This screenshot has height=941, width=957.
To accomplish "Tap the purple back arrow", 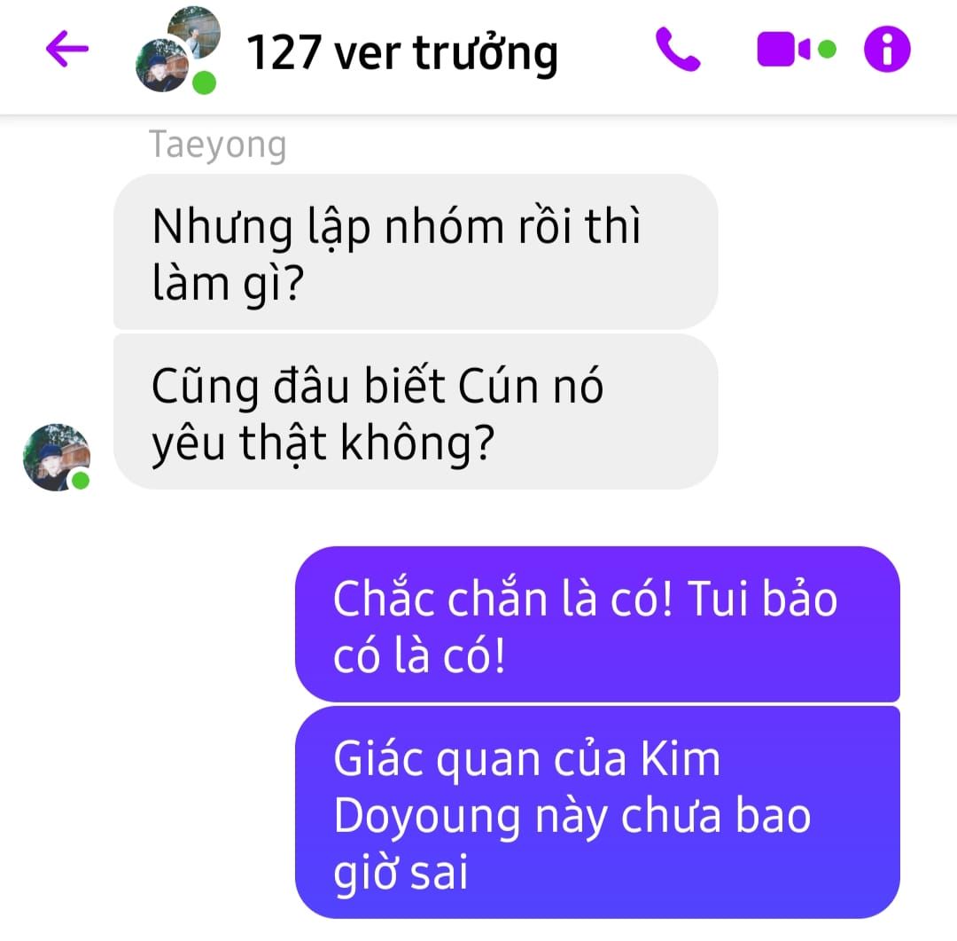I will coord(67,48).
